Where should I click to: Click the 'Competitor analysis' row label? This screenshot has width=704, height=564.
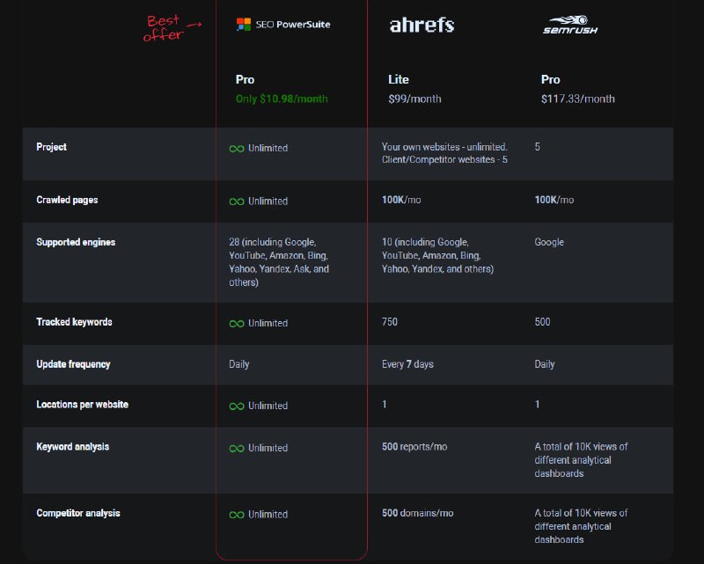[x=78, y=513]
